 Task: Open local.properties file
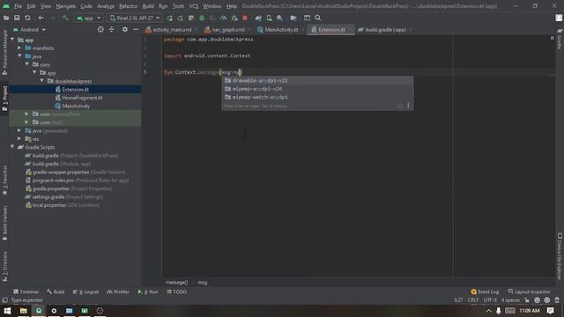tap(63, 205)
